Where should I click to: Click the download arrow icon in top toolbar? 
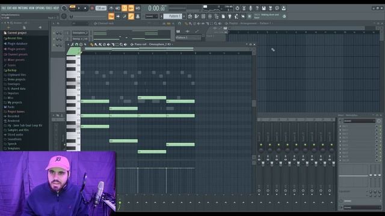tap(283, 8)
